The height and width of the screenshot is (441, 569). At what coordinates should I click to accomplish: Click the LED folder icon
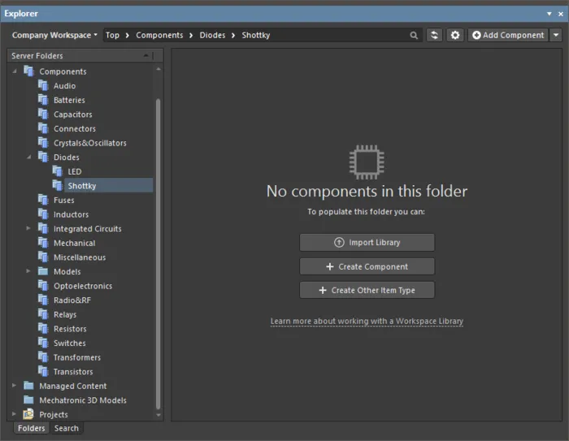tap(58, 171)
